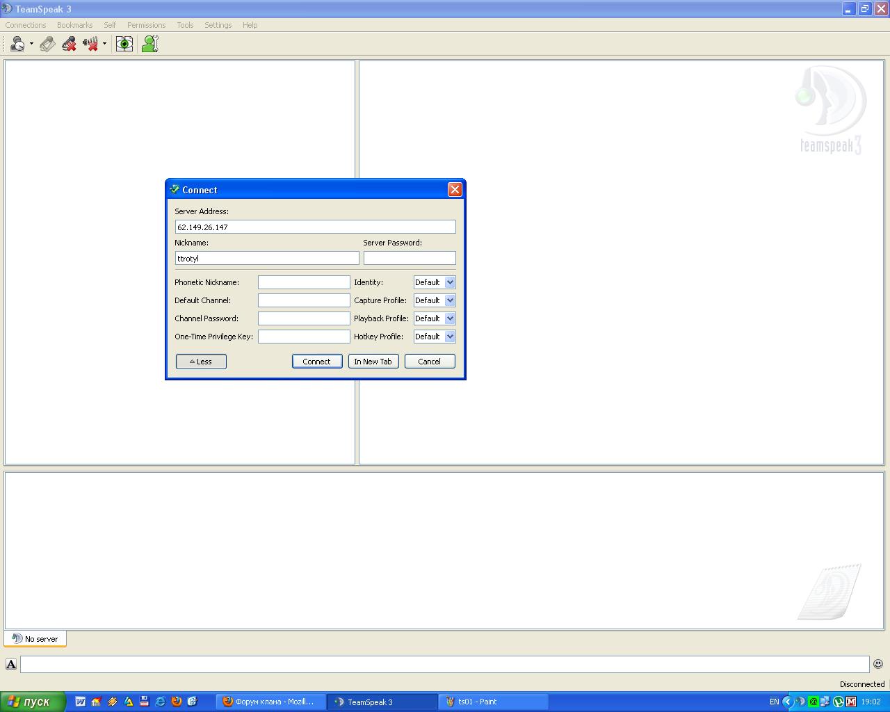Click the red M tray icon
This screenshot has width=890, height=712.
850,702
